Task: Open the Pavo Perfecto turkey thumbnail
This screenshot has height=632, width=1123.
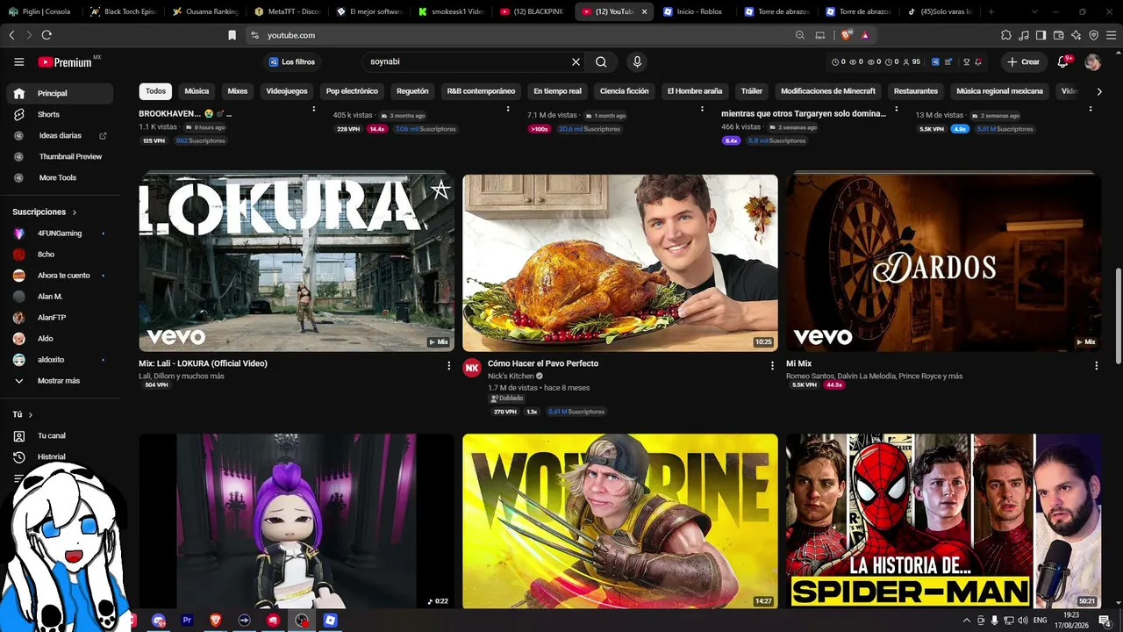Action: [620, 262]
